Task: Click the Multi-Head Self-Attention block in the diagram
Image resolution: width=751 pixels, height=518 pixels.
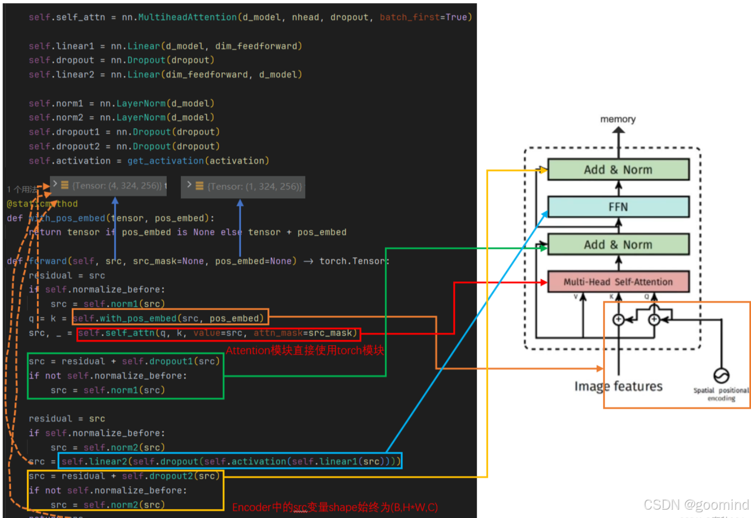Action: [618, 282]
